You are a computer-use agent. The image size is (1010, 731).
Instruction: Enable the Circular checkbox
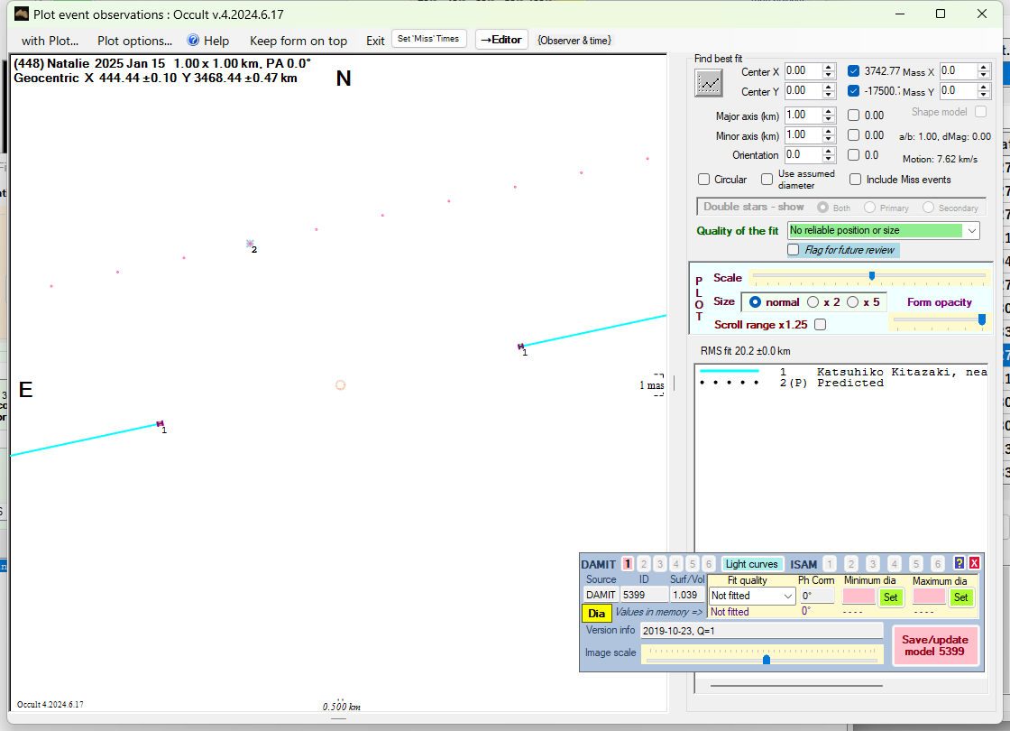(704, 180)
